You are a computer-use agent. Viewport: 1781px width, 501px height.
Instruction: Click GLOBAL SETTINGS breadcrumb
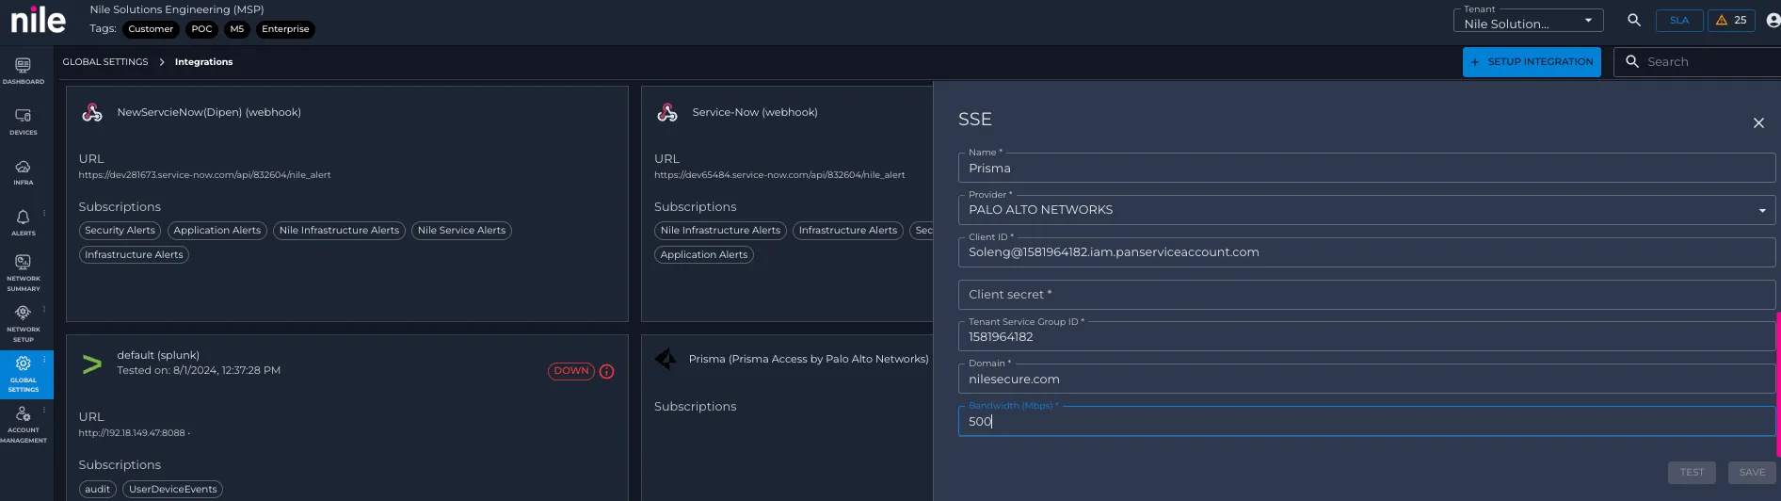point(105,62)
